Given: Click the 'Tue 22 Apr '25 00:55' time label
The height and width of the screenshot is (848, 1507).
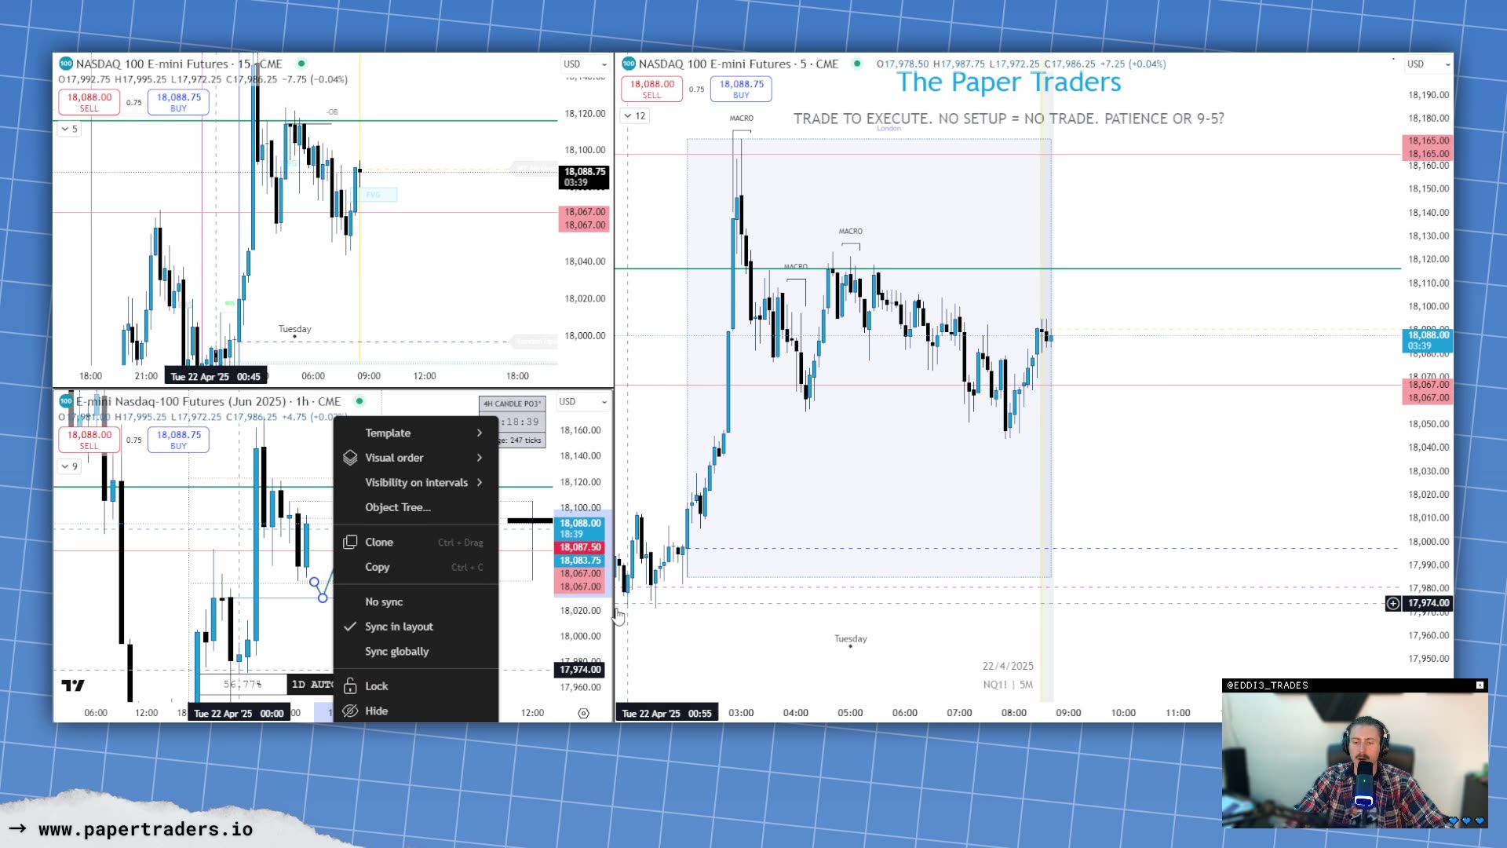Looking at the screenshot, I should click(x=666, y=713).
